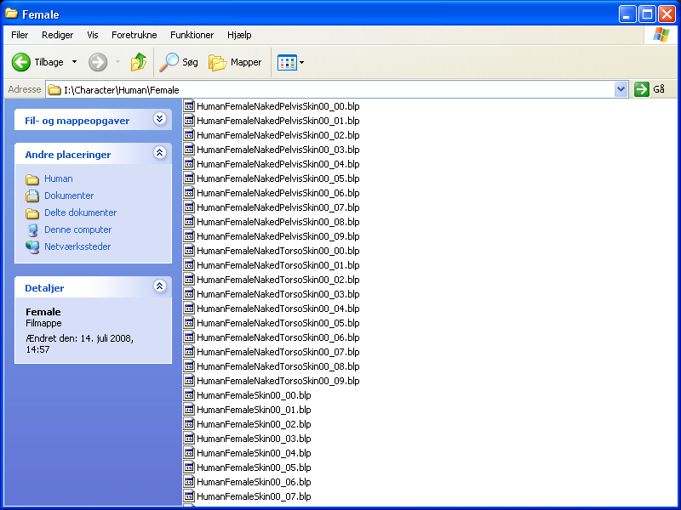Select file name HumanFemaleNakedTorsoSkin00_01.blp
Viewport: 681px width, 510px height.
[278, 265]
